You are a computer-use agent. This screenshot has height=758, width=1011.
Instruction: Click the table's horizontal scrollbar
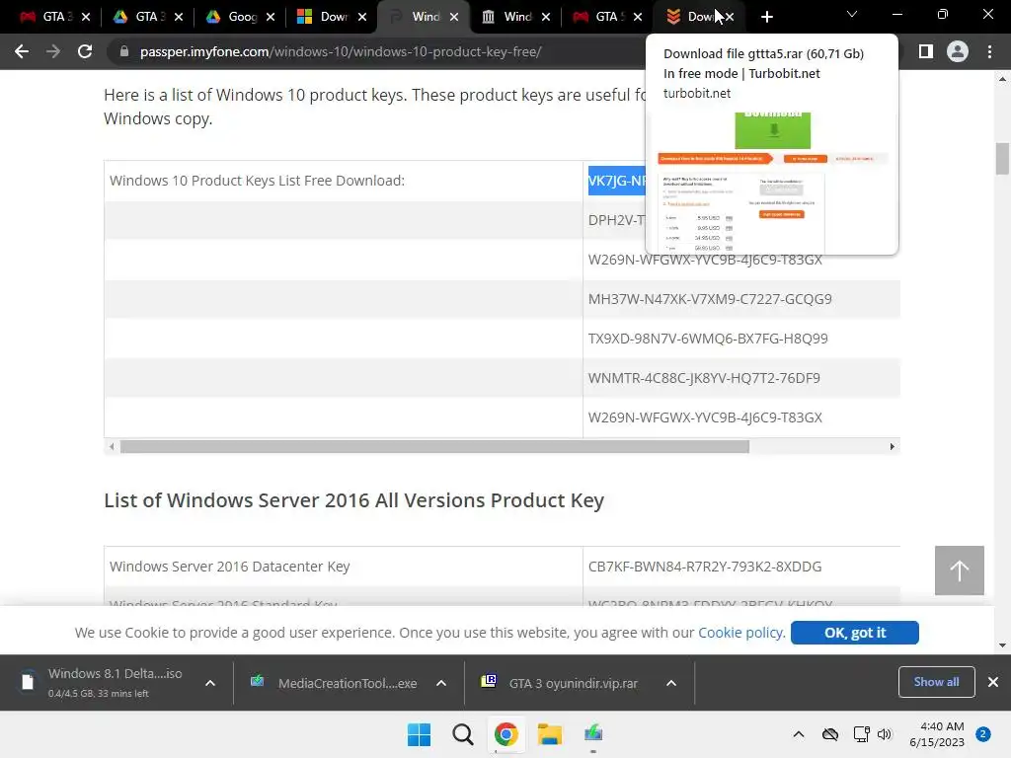pyautogui.click(x=434, y=447)
